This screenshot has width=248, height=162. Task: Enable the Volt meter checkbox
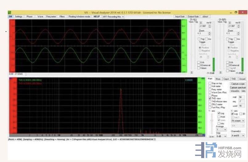210,87
